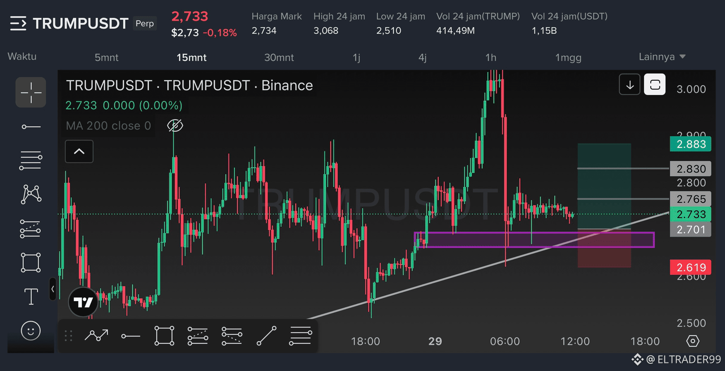
Task: Select the purple support zone rectangle
Action: (x=534, y=240)
